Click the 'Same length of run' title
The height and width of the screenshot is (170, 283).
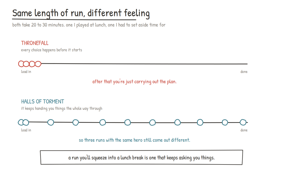pyautogui.click(x=81, y=13)
